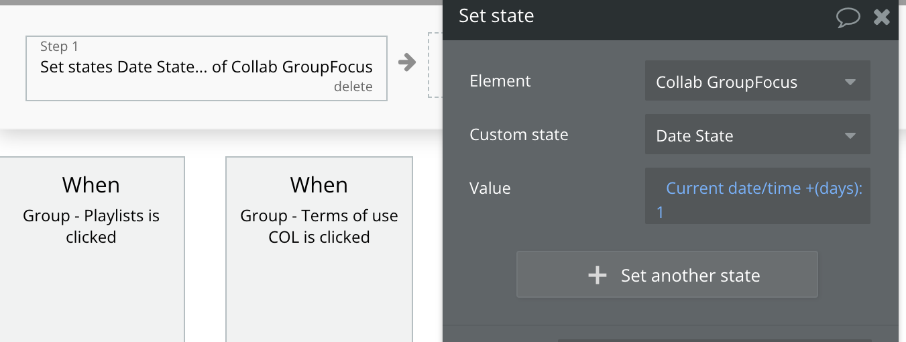This screenshot has height=342, width=906.
Task: Click the Element field label
Action: [x=500, y=81]
